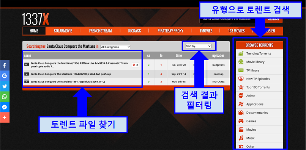The height and width of the screenshot is (150, 306).
Task: Click the uploader column header
Action: (x=218, y=56)
